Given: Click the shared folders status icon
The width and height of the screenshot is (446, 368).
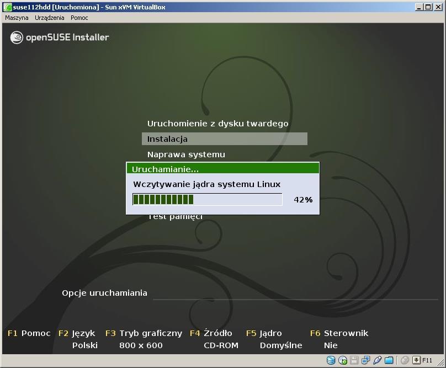Looking at the screenshot, I should click(389, 360).
